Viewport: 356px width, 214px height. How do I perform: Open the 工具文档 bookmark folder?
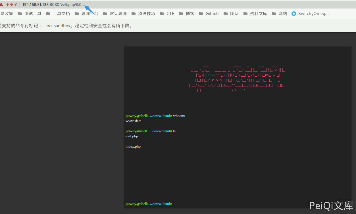click(58, 14)
